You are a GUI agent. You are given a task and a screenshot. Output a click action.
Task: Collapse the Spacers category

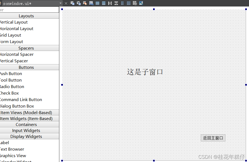[29, 48]
